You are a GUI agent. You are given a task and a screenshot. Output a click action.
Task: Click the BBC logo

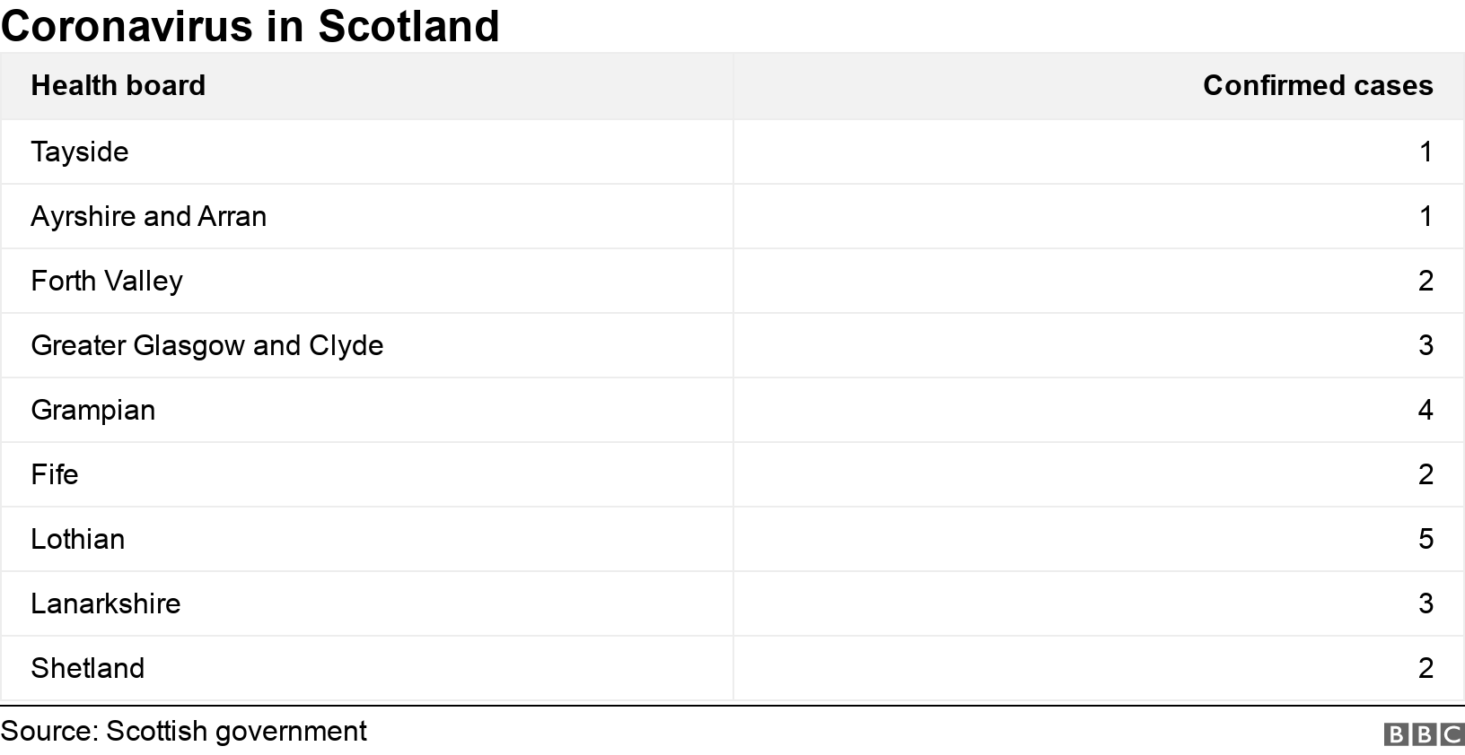click(x=1424, y=734)
